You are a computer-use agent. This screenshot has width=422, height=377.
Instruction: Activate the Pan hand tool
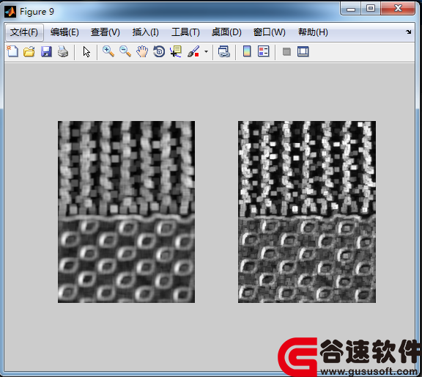click(142, 51)
